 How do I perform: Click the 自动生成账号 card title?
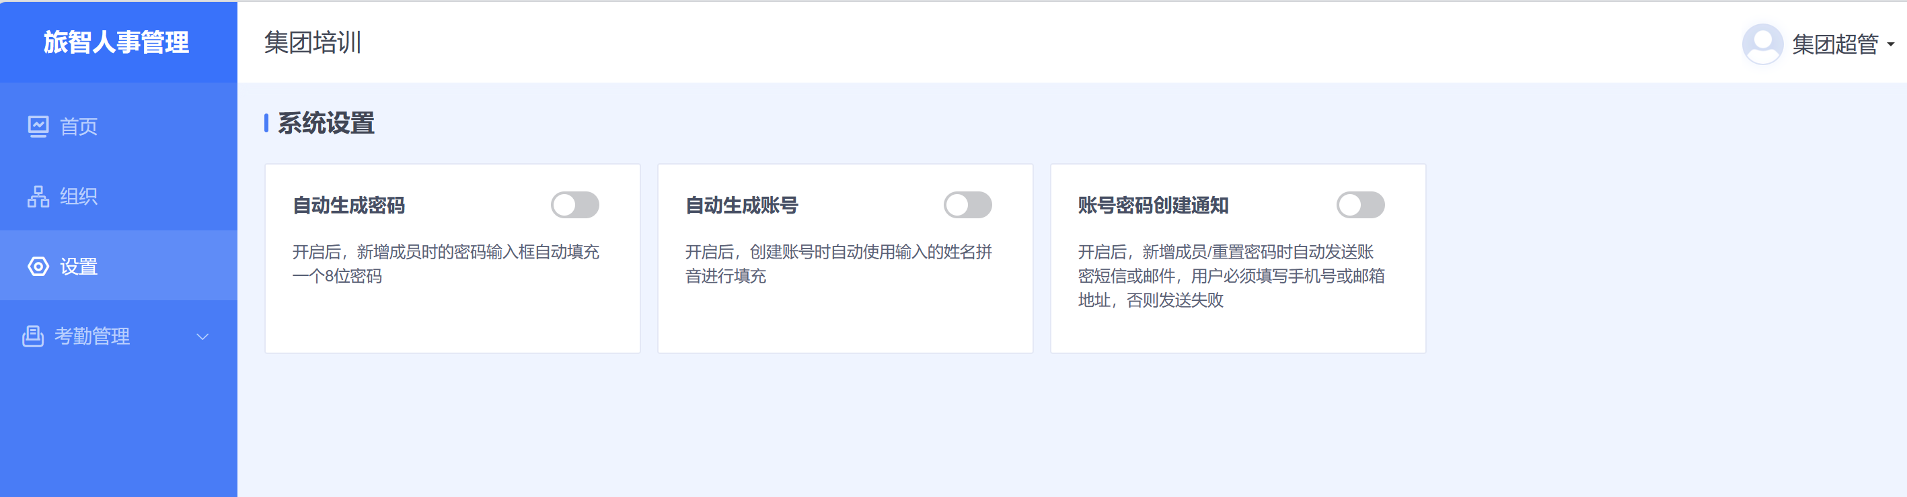[742, 206]
